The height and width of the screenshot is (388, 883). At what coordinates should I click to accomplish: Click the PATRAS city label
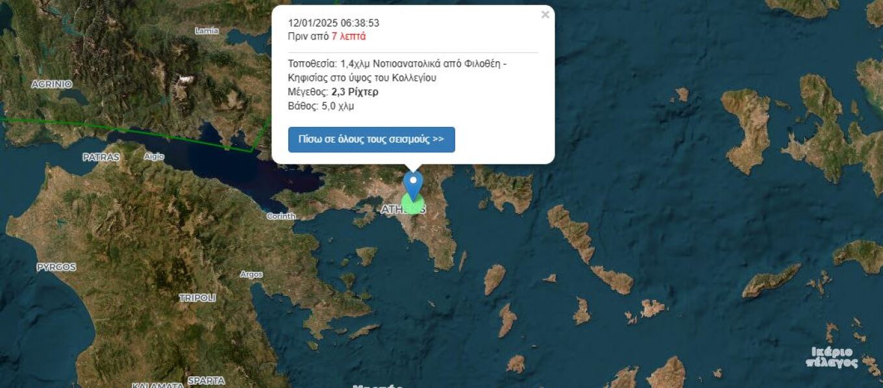click(101, 157)
